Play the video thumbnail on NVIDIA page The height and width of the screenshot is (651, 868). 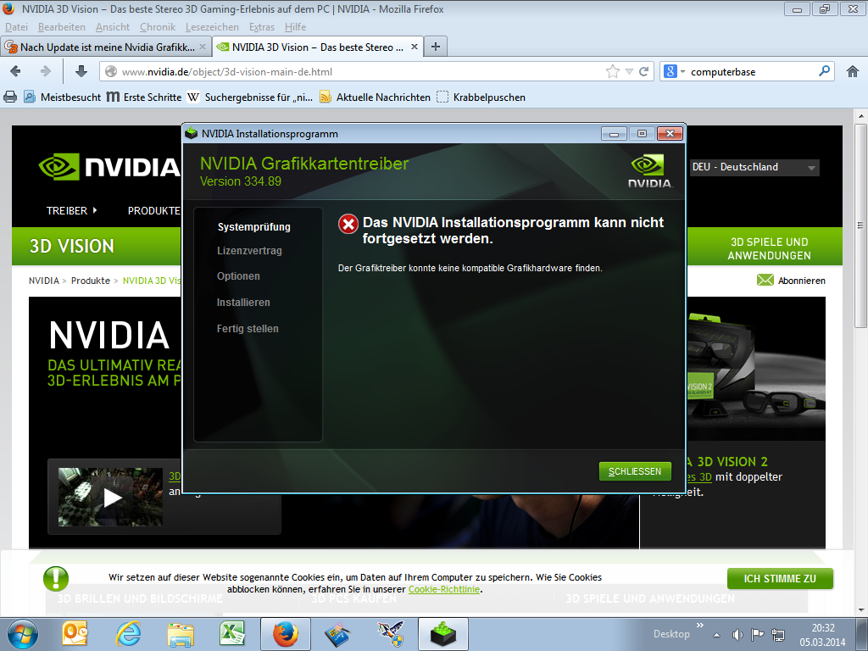tap(111, 497)
